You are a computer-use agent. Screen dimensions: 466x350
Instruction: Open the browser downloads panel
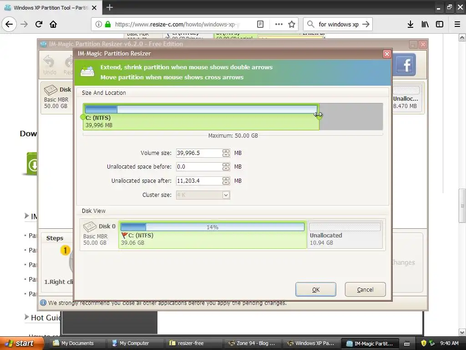click(x=410, y=24)
